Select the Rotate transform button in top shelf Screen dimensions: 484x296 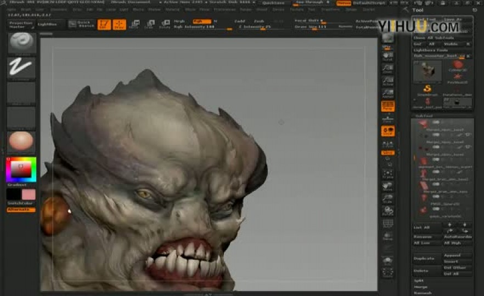coord(165,24)
